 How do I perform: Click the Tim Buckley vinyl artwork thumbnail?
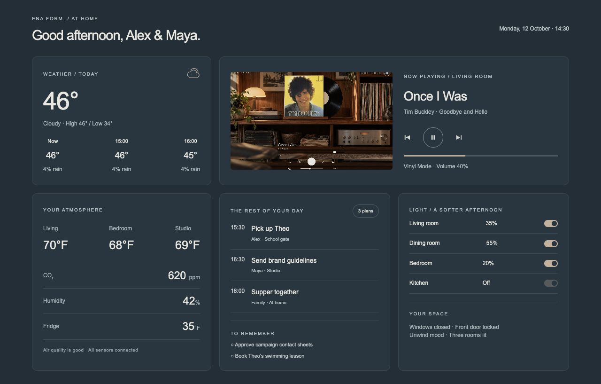point(311,121)
